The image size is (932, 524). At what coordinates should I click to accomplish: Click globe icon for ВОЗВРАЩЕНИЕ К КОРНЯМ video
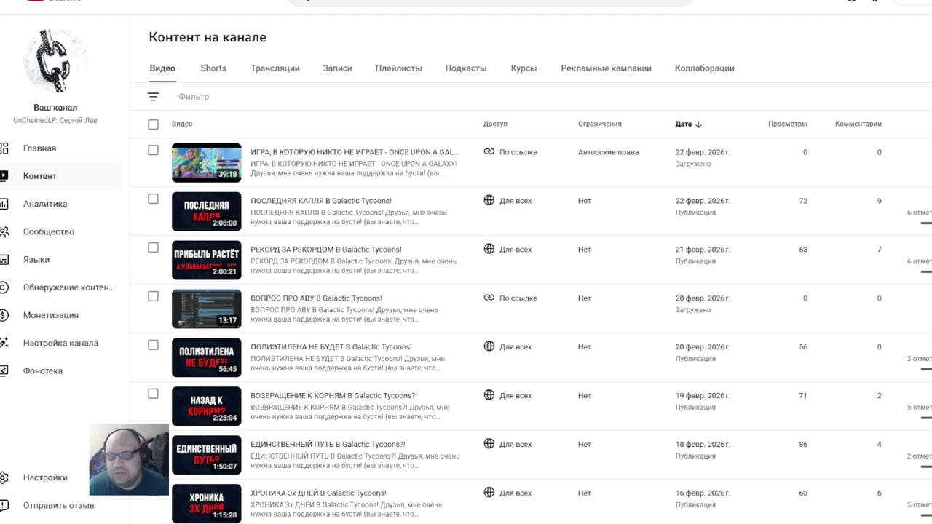coord(489,395)
